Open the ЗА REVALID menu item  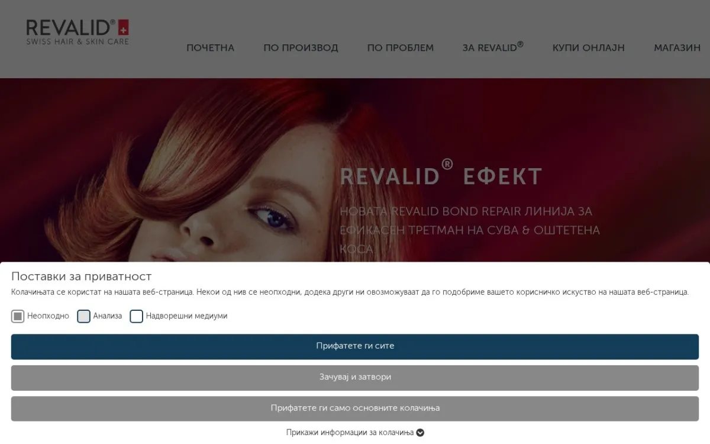[x=493, y=47]
